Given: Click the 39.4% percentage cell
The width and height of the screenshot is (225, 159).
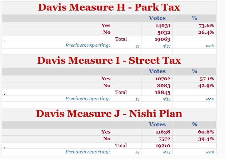Looking at the screenshot, I should [206, 139].
